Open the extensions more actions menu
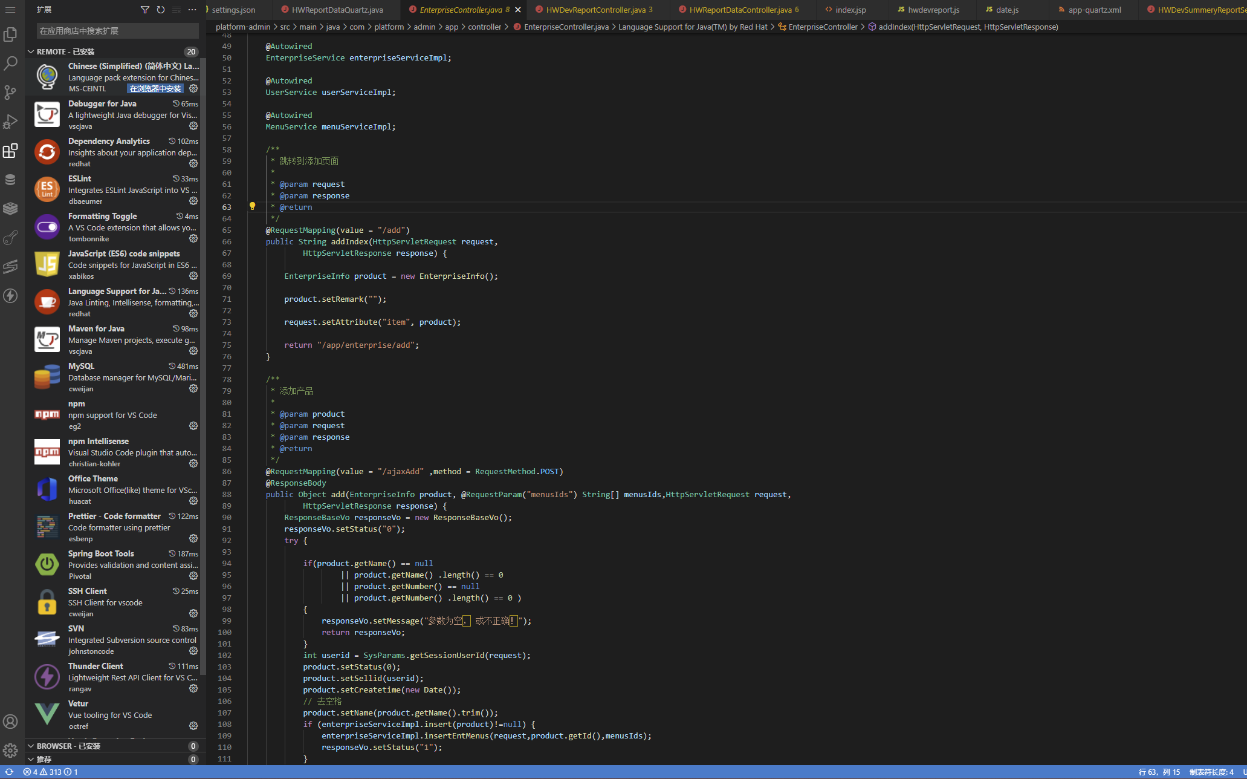This screenshot has height=779, width=1247. click(192, 10)
